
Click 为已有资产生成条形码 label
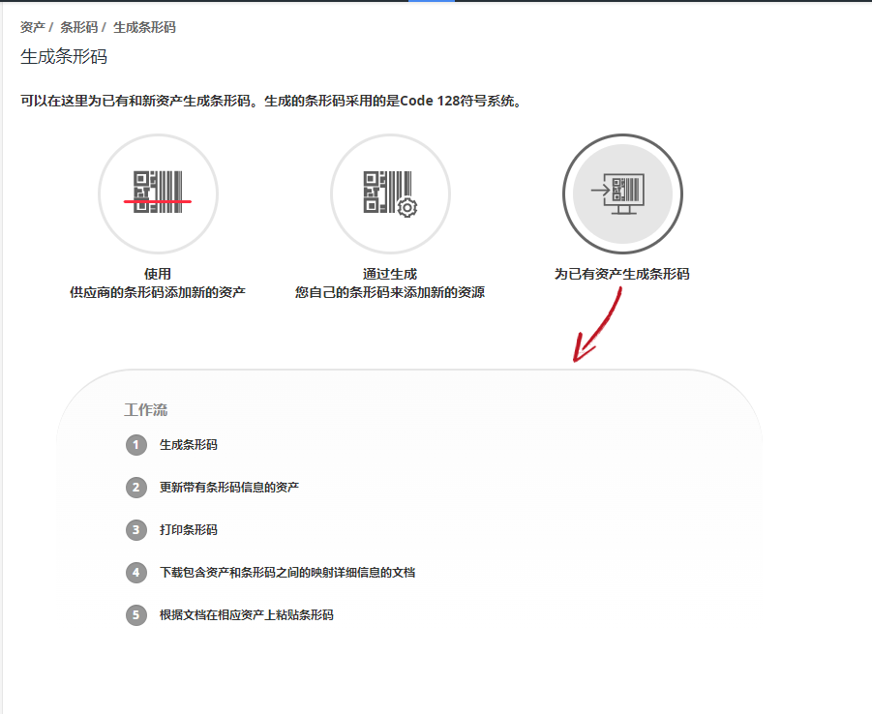pos(621,274)
